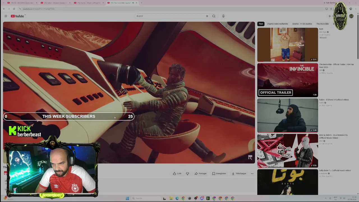Click the browser address bar URL
Viewport: 359px width, 202px height.
click(x=39, y=9)
